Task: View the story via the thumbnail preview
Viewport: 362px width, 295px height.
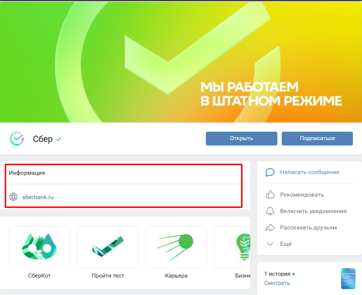Action: click(348, 279)
